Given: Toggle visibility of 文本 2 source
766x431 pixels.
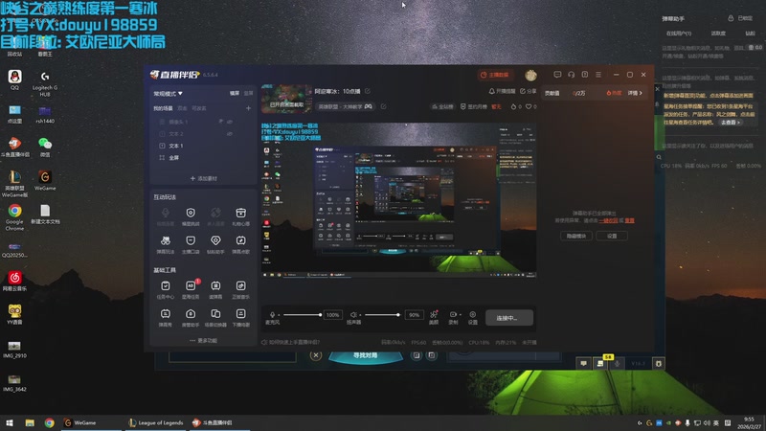Looking at the screenshot, I should coord(230,133).
